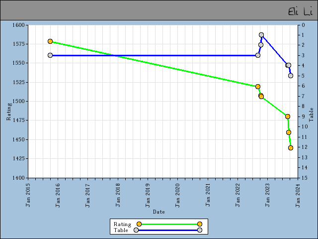Select the gray Table point at 3 in 2022

258,55
